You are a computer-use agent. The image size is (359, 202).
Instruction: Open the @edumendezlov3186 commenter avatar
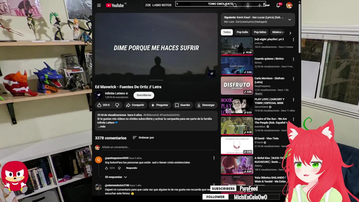coord(98,187)
